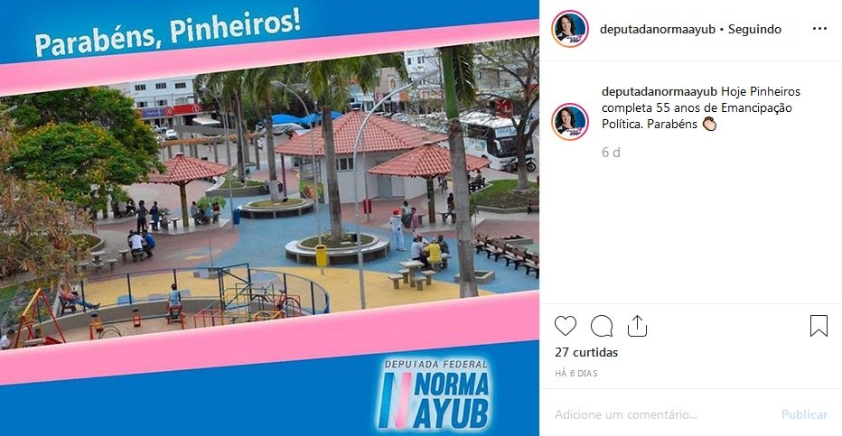View the 27 curtidas likes list
The width and height of the screenshot is (842, 436).
(586, 352)
